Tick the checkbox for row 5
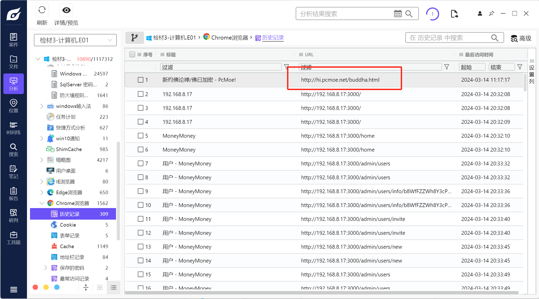This screenshot has height=299, width=539. pos(140,136)
